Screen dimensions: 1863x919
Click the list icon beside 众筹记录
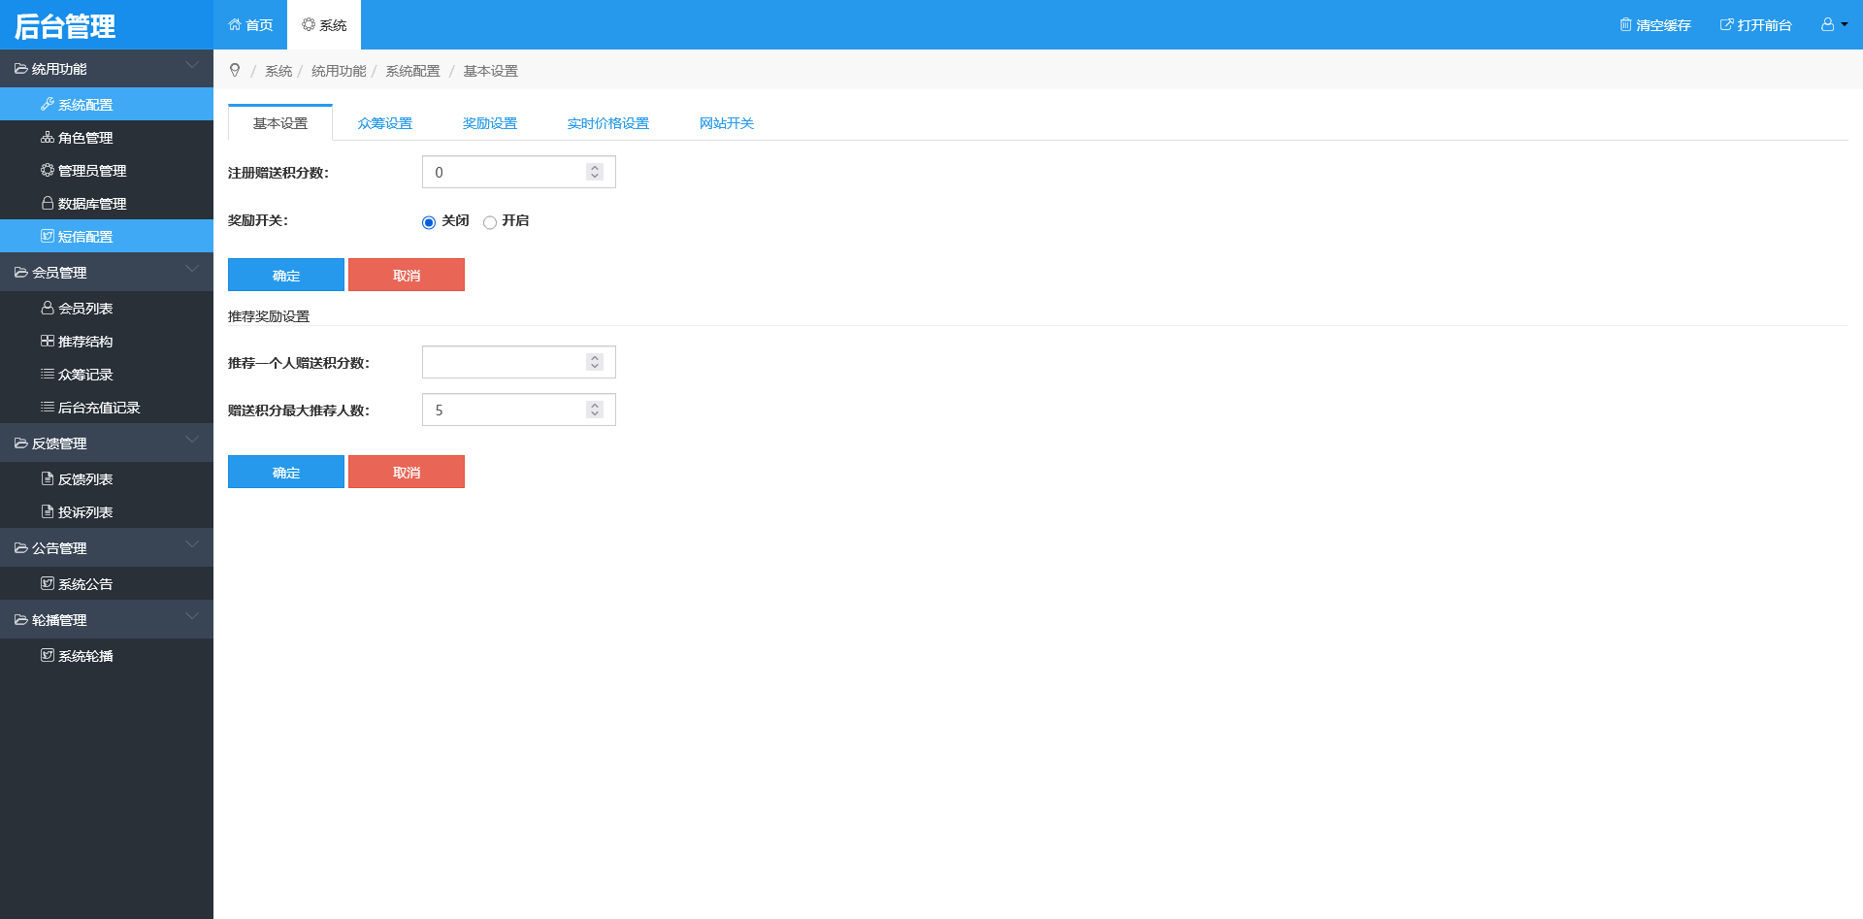coord(48,374)
